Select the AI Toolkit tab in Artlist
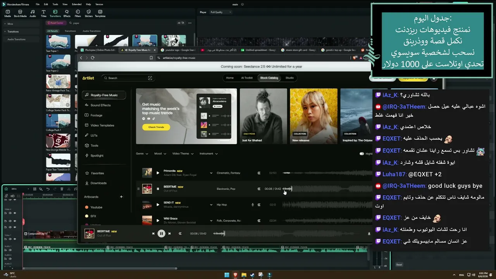 click(247, 78)
